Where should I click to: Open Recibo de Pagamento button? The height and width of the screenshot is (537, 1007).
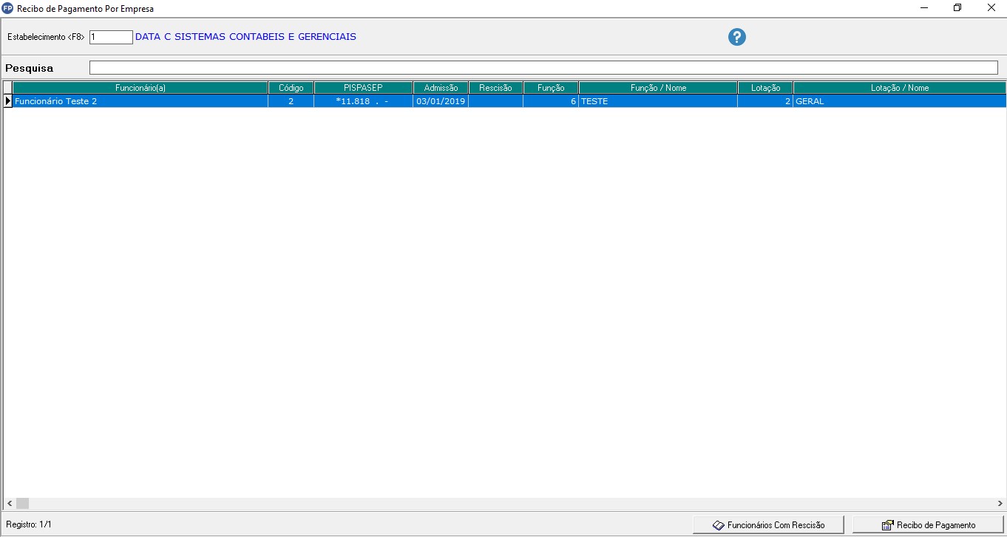pyautogui.click(x=929, y=524)
